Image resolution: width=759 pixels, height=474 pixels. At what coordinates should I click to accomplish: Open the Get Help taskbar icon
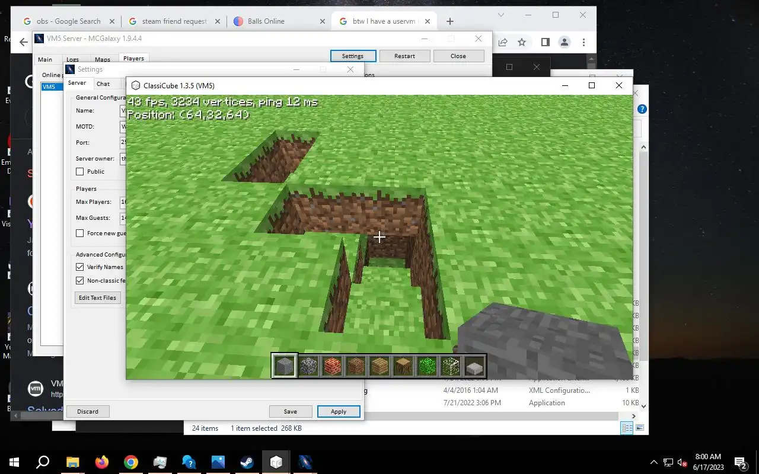(x=189, y=462)
